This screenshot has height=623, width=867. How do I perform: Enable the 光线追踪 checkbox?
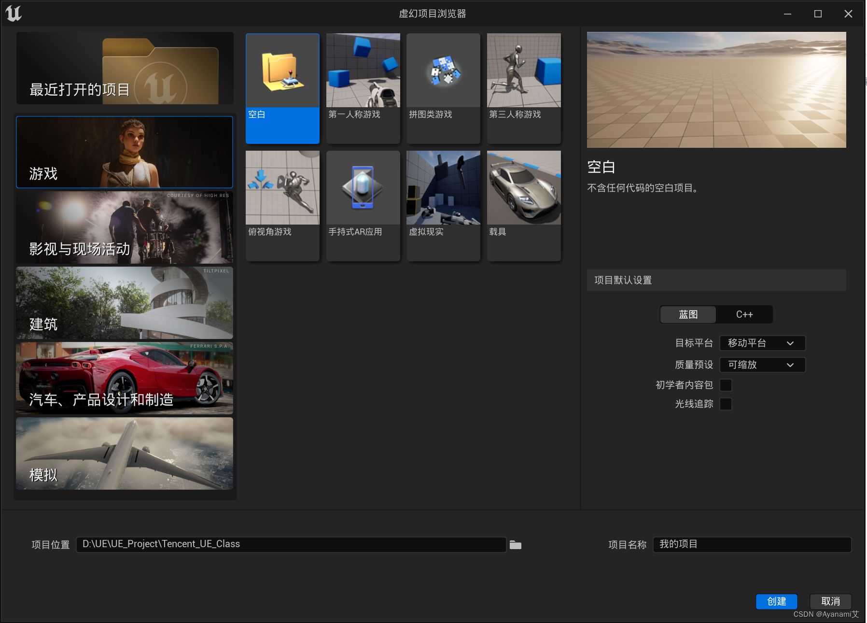coord(726,404)
